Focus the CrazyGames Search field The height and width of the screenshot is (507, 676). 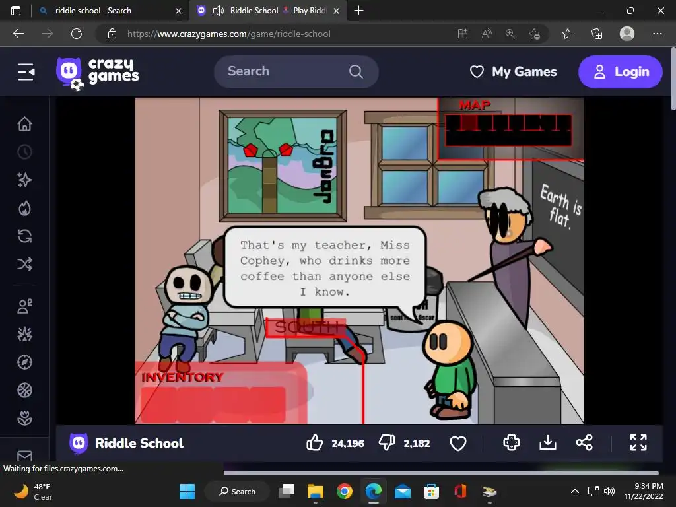296,71
